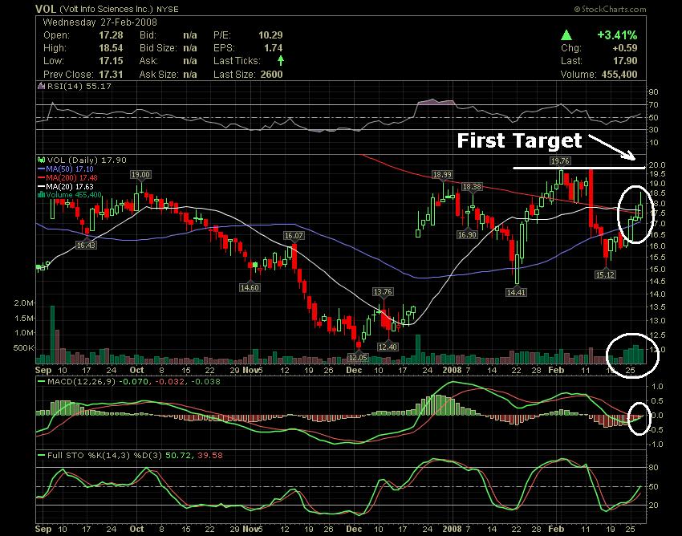Click the 500K volume axis label
682x536 pixels.
pyautogui.click(x=23, y=348)
